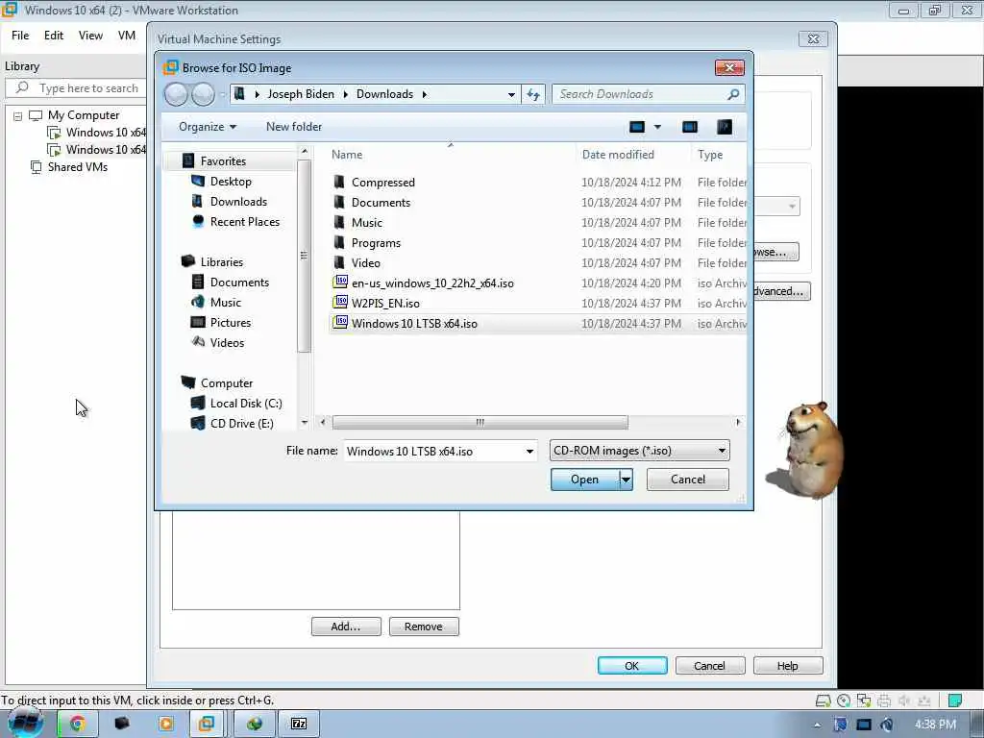Click the File name text field
The image size is (984, 738).
click(433, 452)
